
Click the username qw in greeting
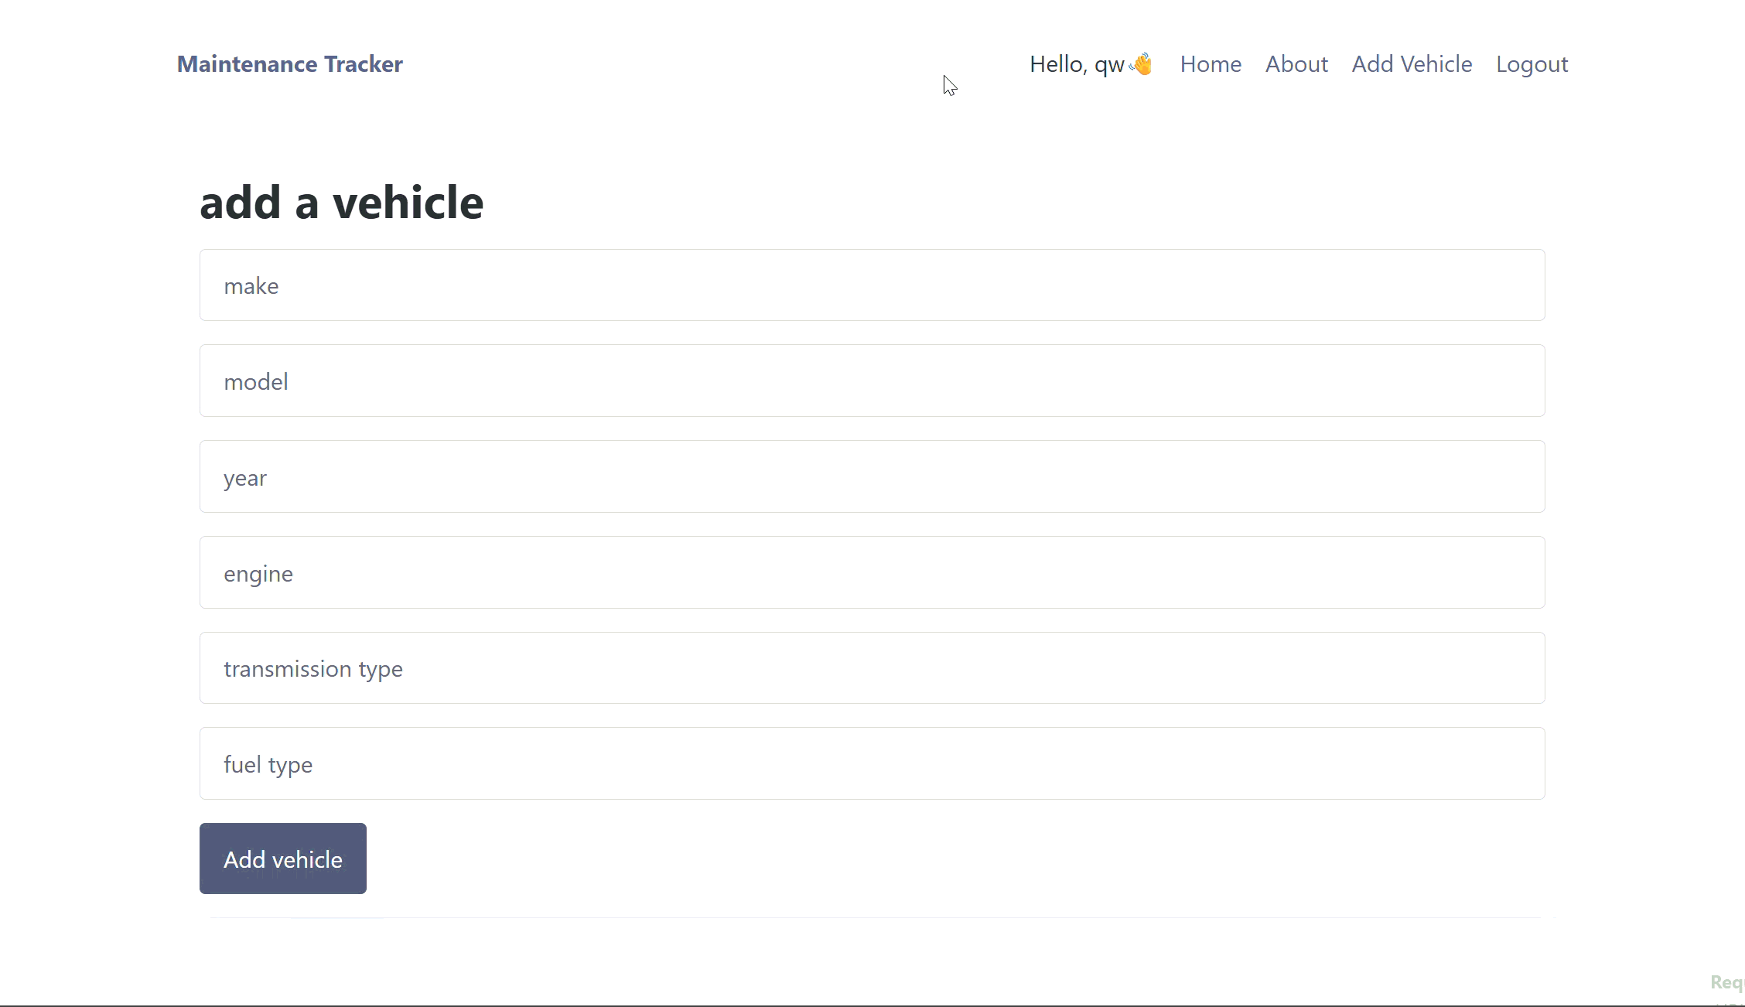[x=1109, y=65]
